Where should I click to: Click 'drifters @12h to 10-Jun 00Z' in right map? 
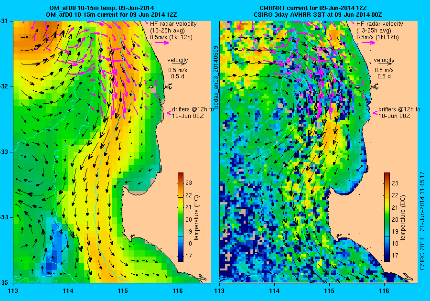coord(399,112)
